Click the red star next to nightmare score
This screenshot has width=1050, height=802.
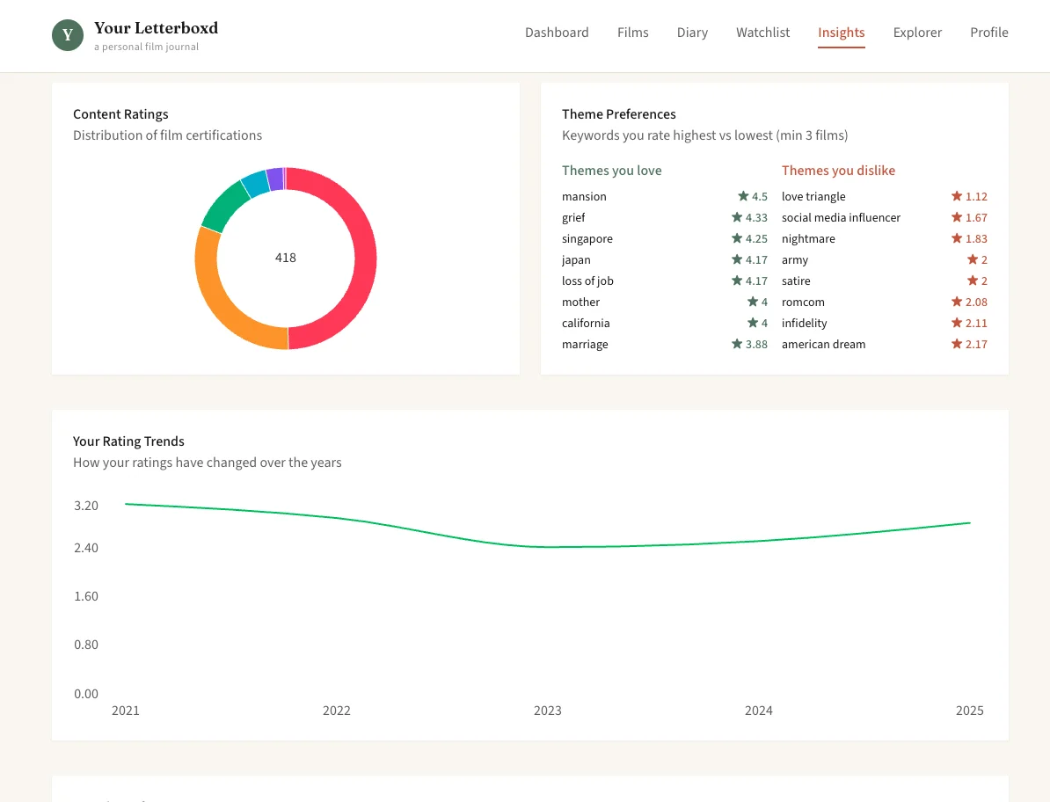[x=957, y=238]
